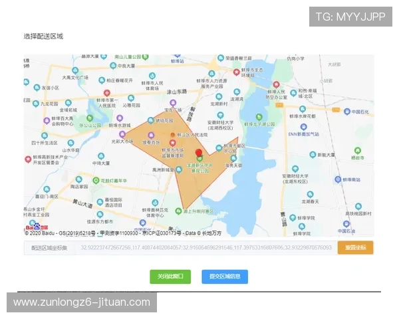Click the 龙湖春天 residence icon
This screenshot has height=319, width=399.
pos(310,195)
